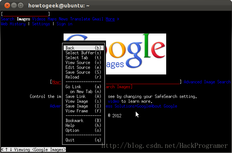Open Help from the menu
Image resolution: width=232 pixels, height=153 pixels.
coord(84,125)
